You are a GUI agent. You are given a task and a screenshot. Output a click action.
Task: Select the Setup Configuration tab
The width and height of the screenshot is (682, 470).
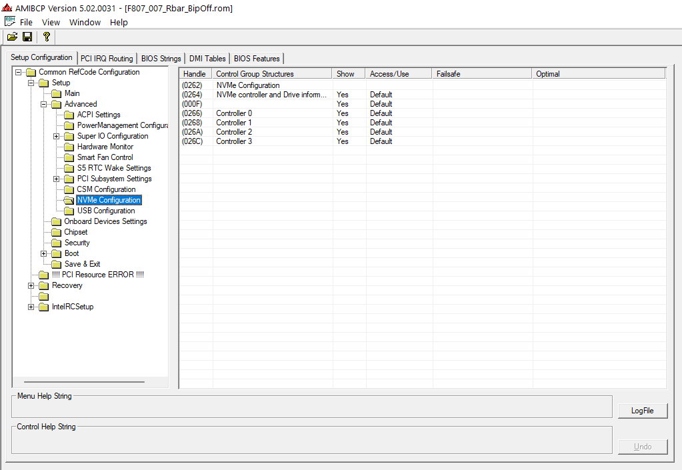[41, 57]
